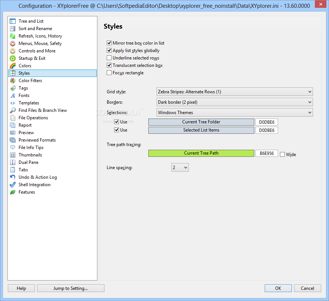The width and height of the screenshot is (329, 301).
Task: Pick color for Current Tree Folder
Action: pos(201,122)
